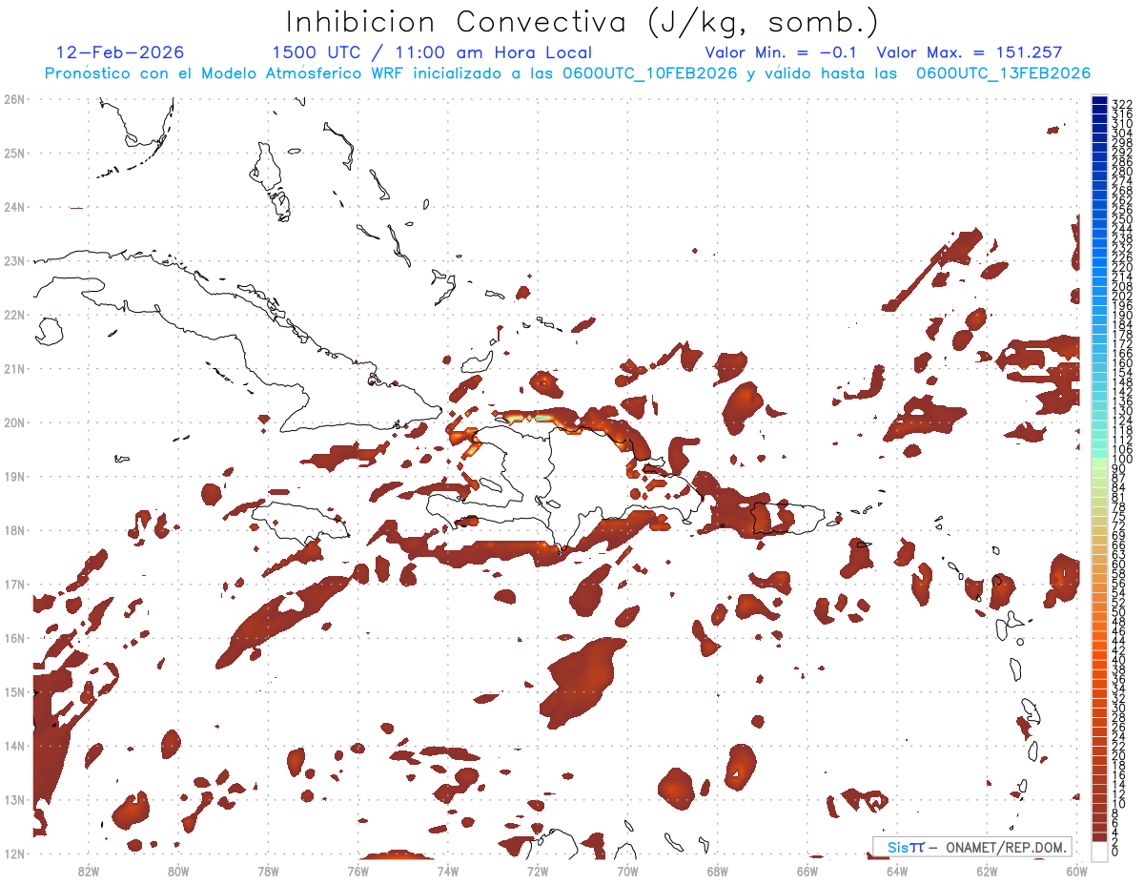Click the colorbar value '202'
Screen dimensions: 1144x884
pyautogui.click(x=1121, y=297)
